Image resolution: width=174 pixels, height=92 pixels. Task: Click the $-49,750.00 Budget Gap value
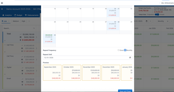(143, 11)
